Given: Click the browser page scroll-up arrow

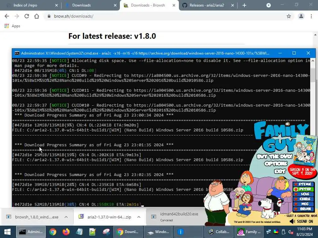Looking at the screenshot, I should 316,35.
